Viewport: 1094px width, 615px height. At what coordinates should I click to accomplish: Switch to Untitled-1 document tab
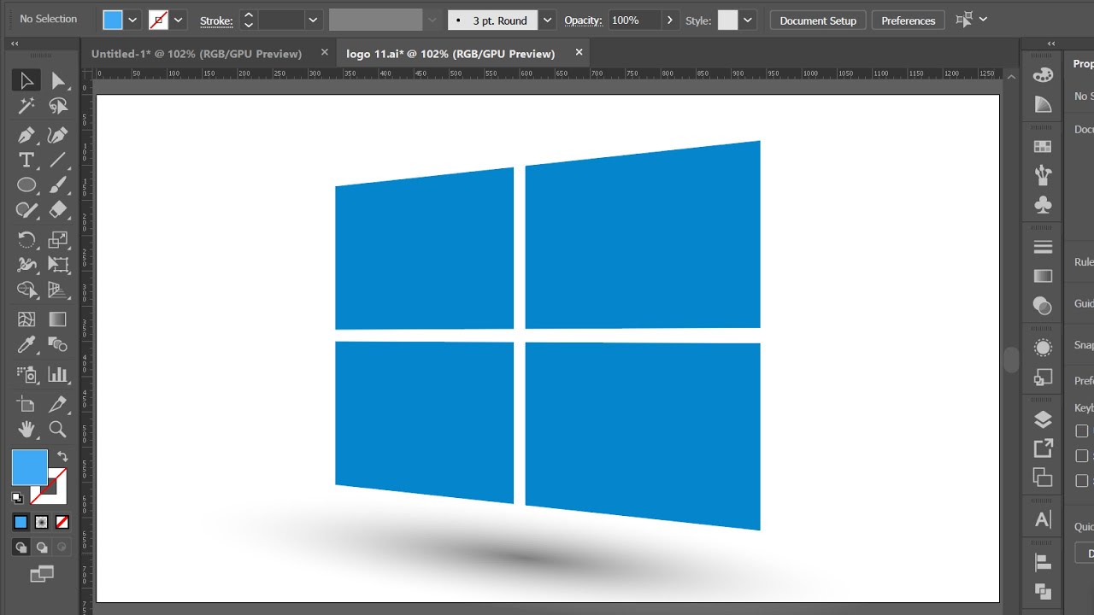pos(197,54)
